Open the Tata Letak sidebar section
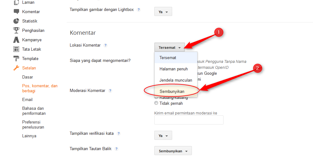This screenshot has width=313, height=157. pos(32,49)
